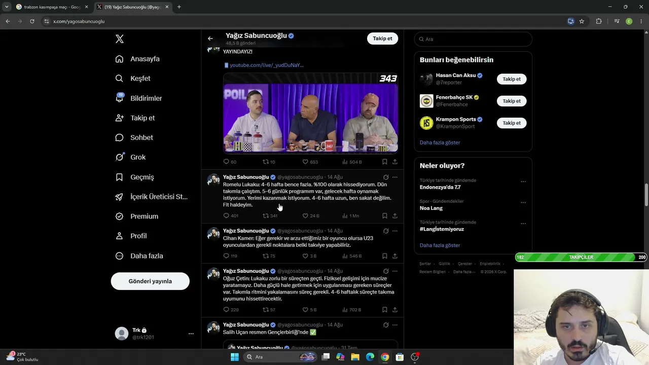Image resolution: width=649 pixels, height=365 pixels.
Task: Open options for the Endonezya'da 7.7 trend
Action: 523,181
